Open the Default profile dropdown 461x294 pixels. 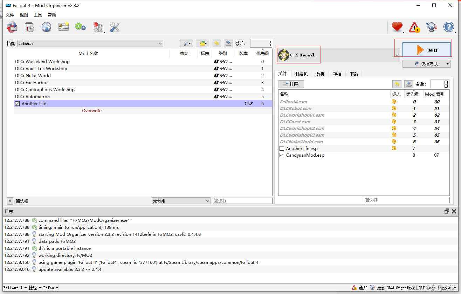(x=90, y=43)
